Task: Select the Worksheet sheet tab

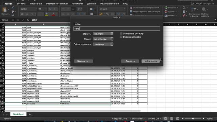Action: click(18, 114)
